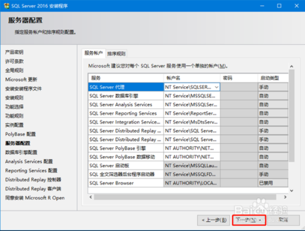Viewport: 305px width, 231px height.
Task: Click the 取消 button
Action: point(283,220)
